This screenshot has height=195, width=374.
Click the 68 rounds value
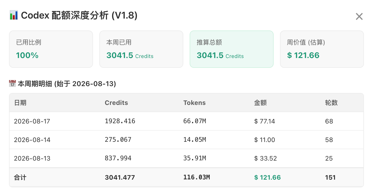tap(329, 121)
